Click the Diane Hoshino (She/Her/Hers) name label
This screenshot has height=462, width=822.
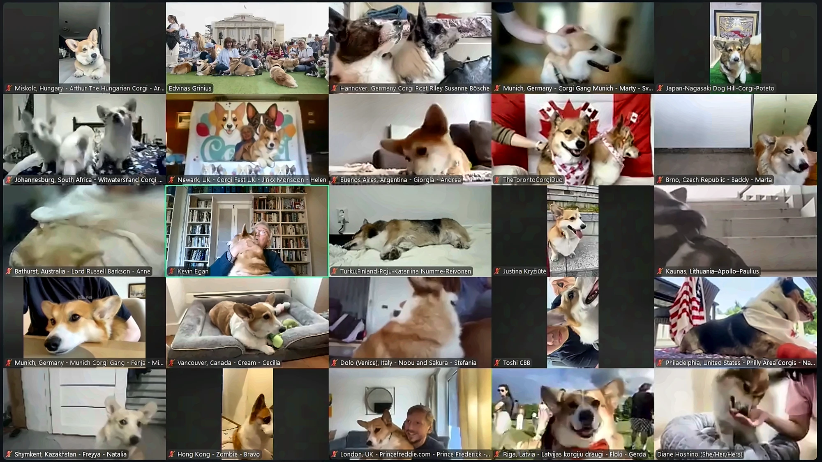tap(700, 455)
